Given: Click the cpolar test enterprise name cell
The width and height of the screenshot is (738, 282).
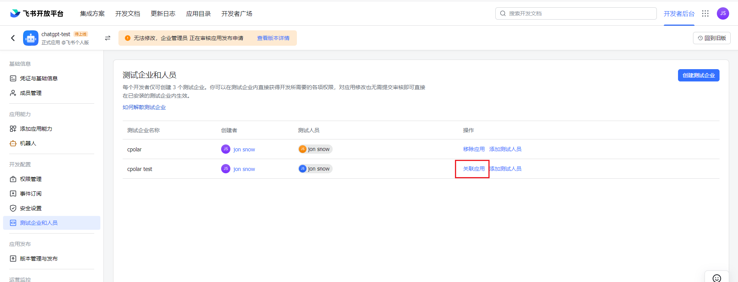Looking at the screenshot, I should coord(140,169).
